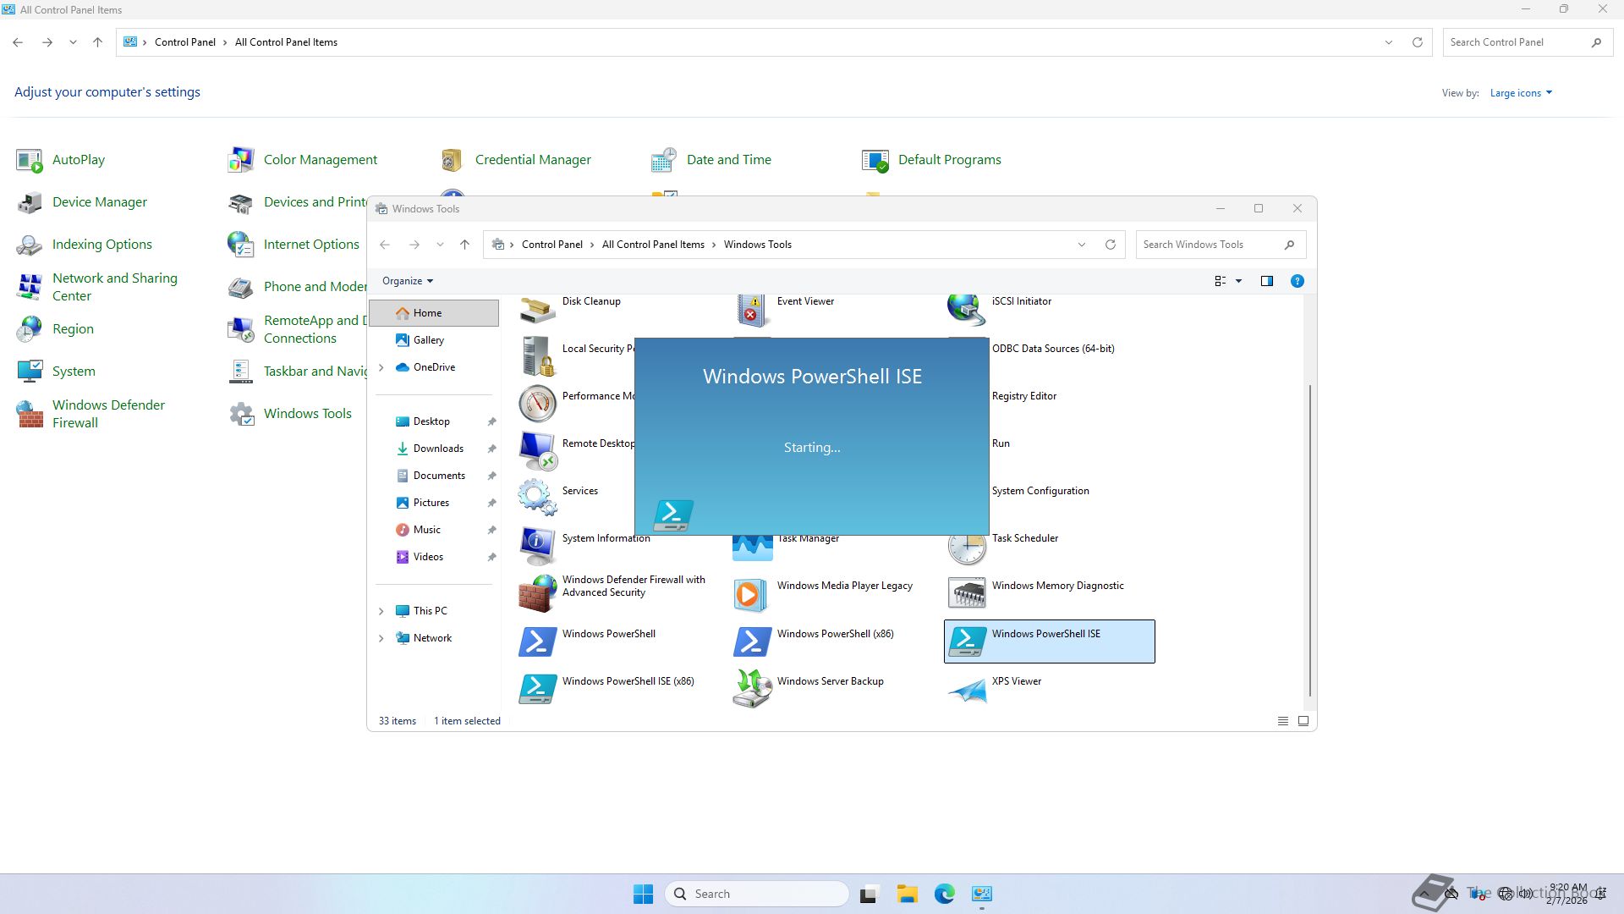Open Credential Manager link
1624x914 pixels.
pos(532,160)
